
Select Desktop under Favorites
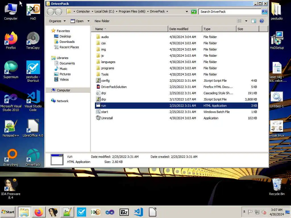point(62,36)
